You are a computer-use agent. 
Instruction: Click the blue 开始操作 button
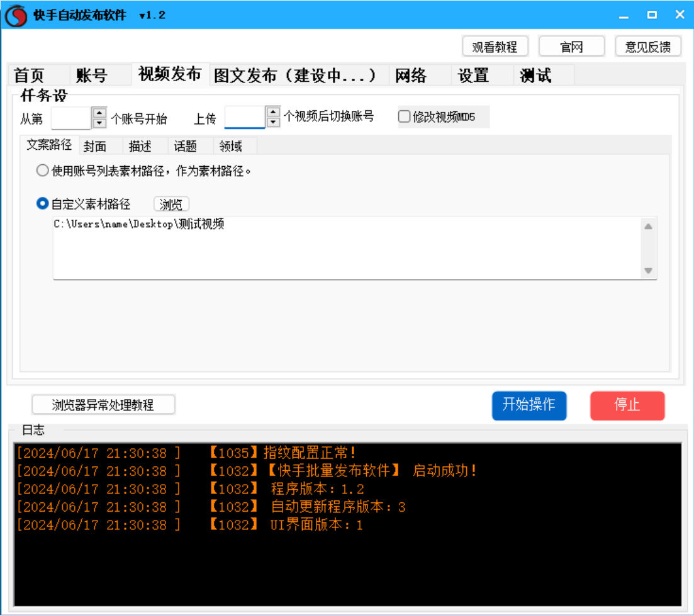[529, 405]
